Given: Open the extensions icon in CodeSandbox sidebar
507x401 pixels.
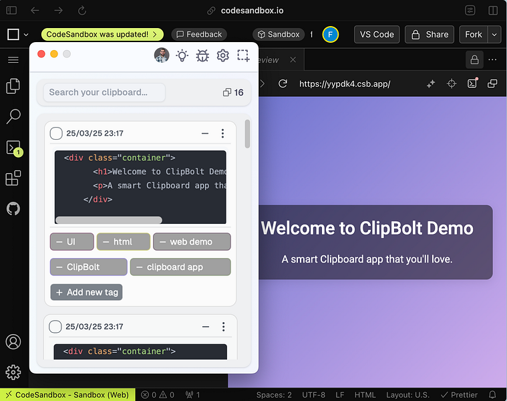Looking at the screenshot, I should 13,178.
